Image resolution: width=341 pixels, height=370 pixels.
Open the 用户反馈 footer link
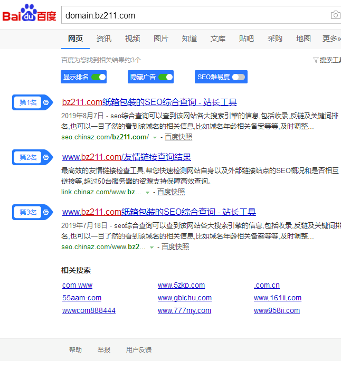[x=139, y=350]
